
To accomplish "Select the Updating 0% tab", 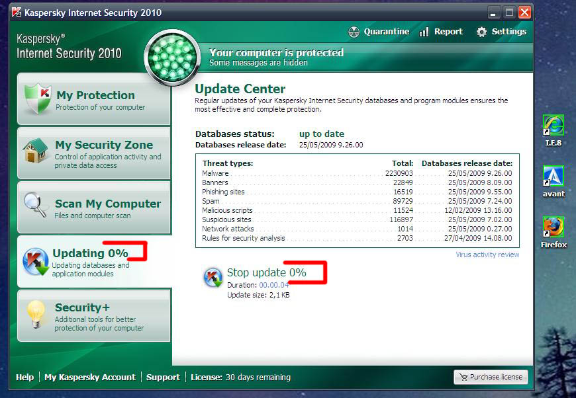I will (x=93, y=262).
